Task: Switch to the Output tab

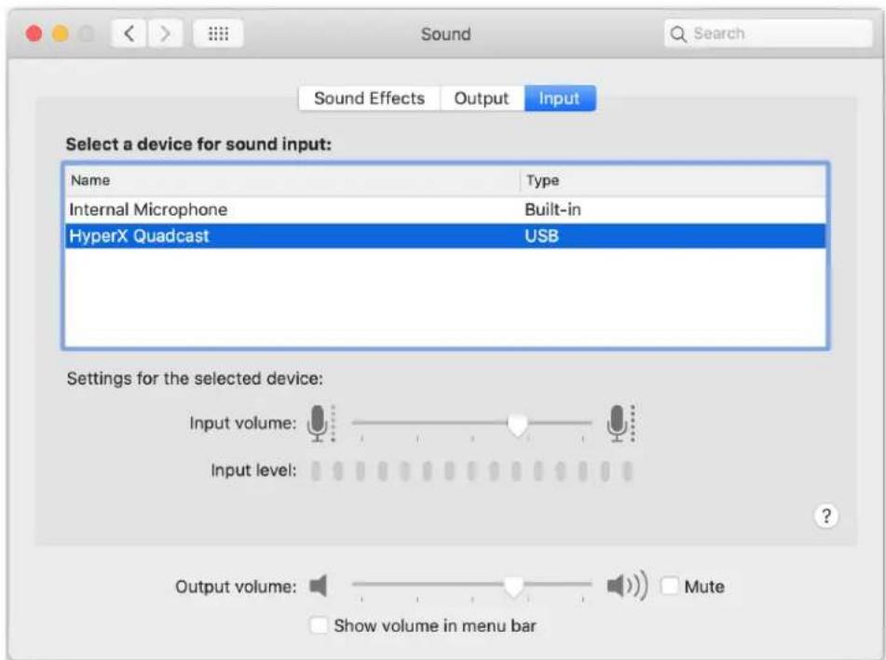Action: coord(482,99)
